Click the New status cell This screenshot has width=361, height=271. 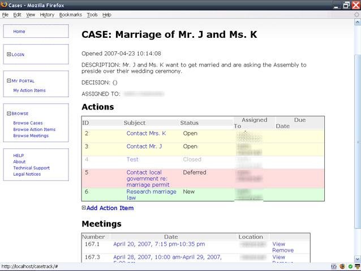click(x=189, y=192)
